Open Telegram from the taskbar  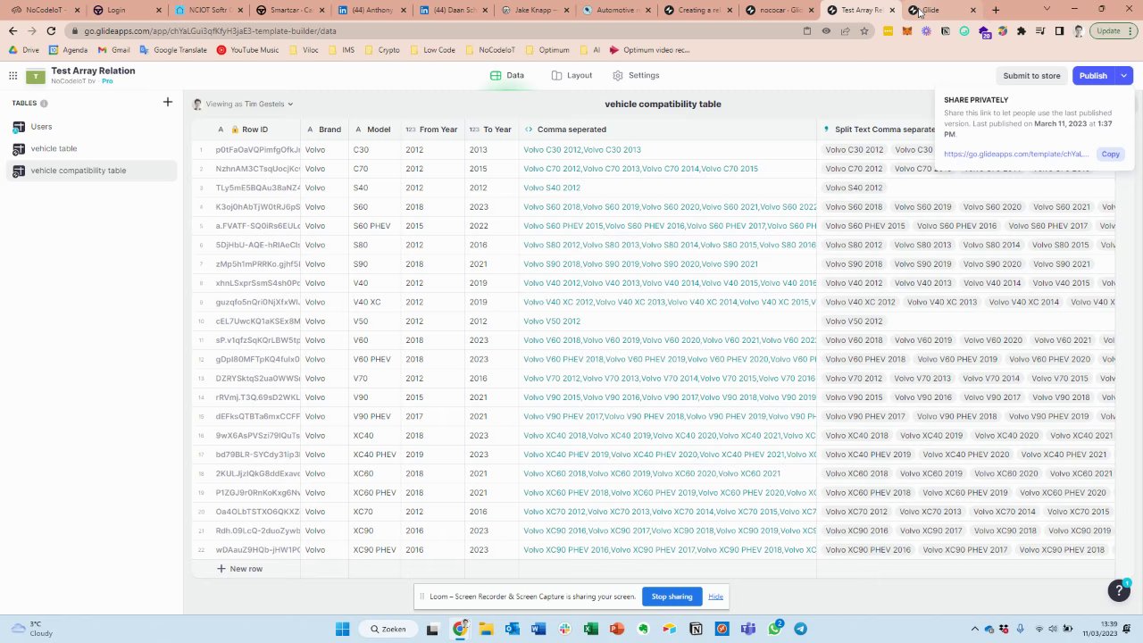pos(800,629)
